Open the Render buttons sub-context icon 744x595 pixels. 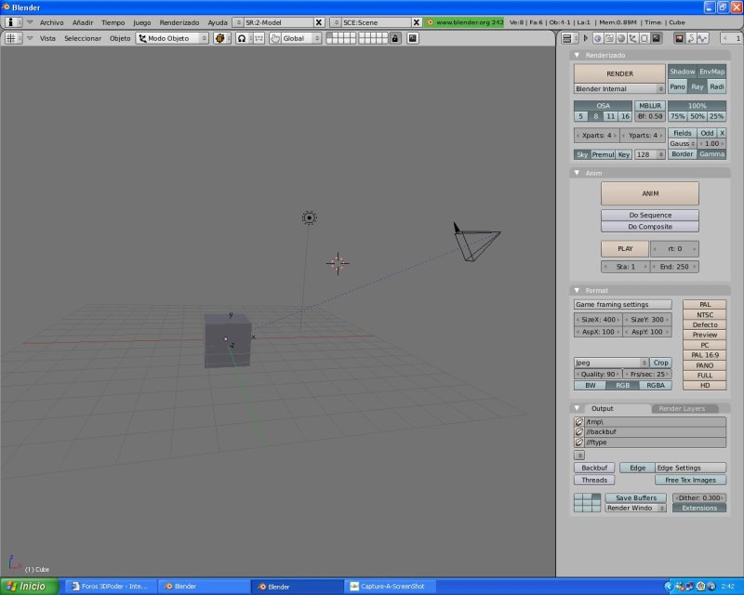tap(679, 38)
